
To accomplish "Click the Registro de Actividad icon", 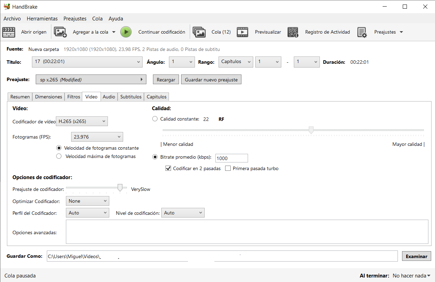I will tap(293, 32).
